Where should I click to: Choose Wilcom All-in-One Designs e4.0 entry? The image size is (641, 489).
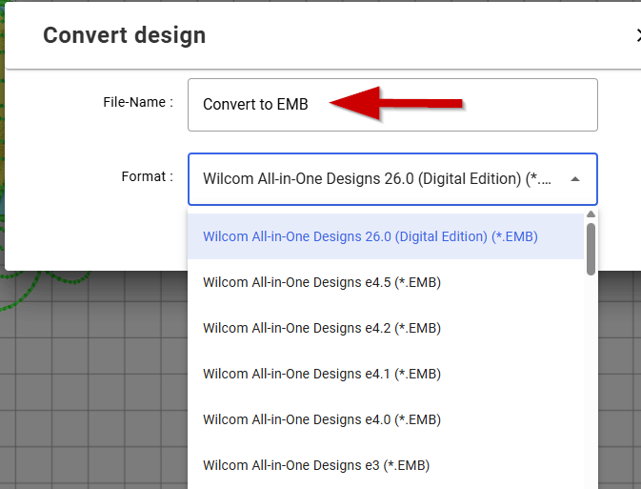322,419
